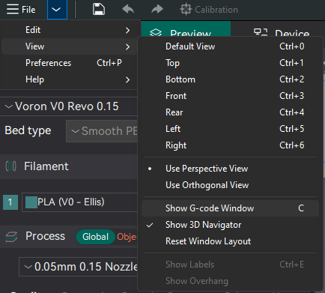This screenshot has height=293, width=325.
Task: Select the Global process mode
Action: pyautogui.click(x=95, y=237)
